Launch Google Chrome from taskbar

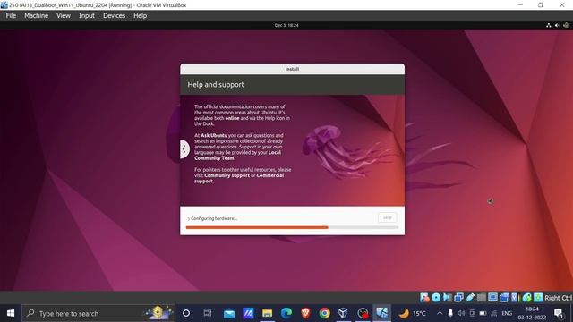point(324,313)
